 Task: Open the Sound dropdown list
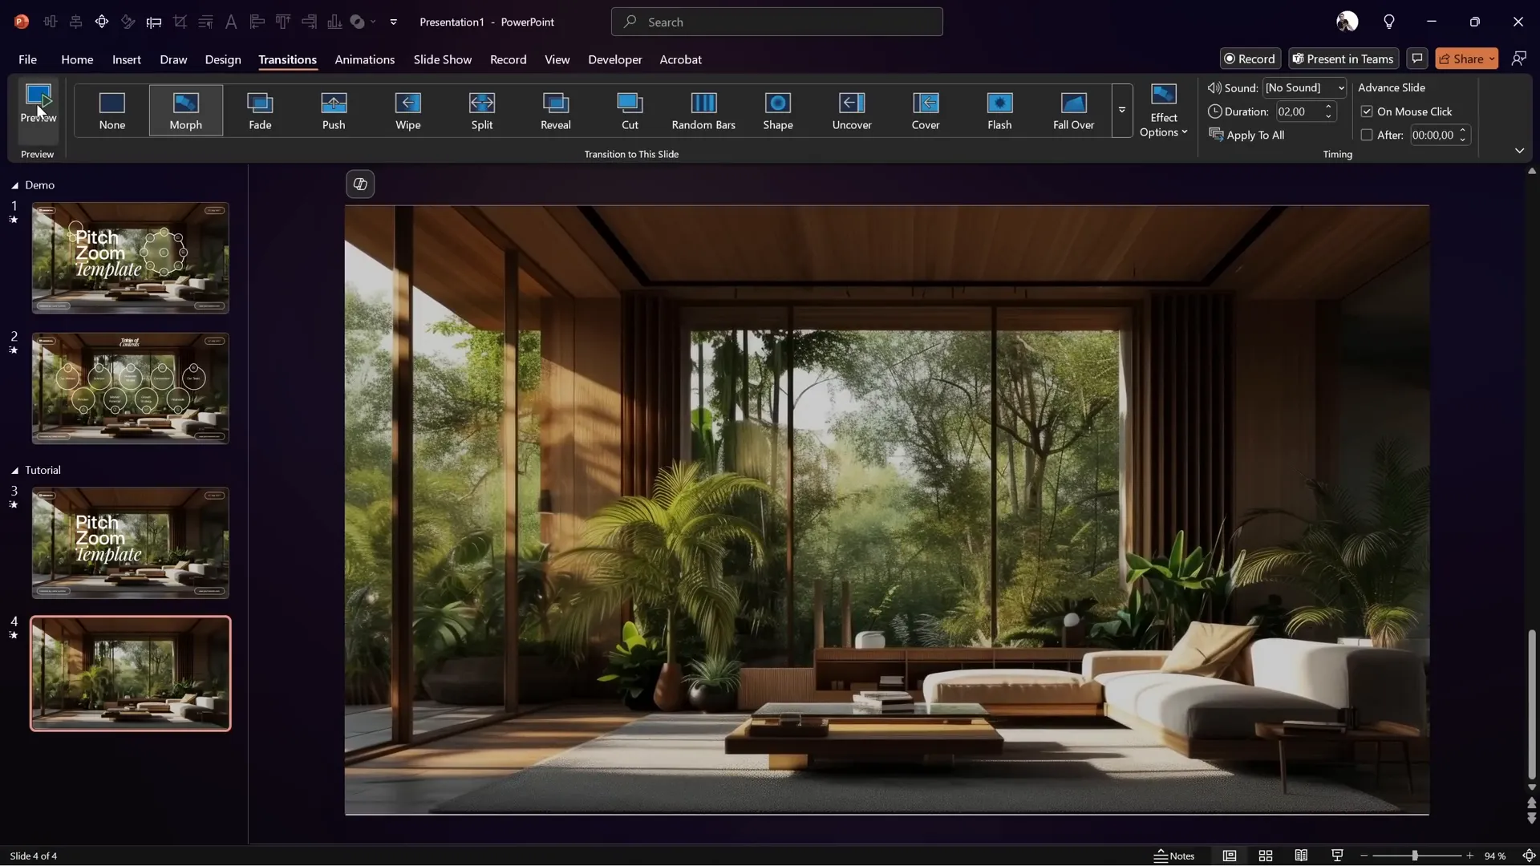[1340, 87]
